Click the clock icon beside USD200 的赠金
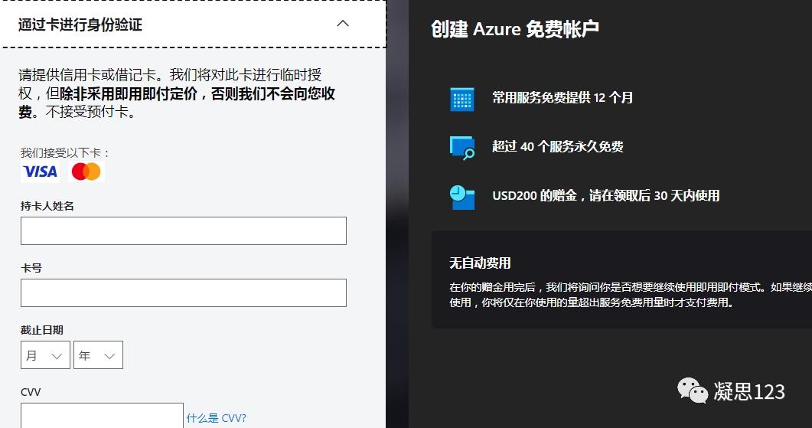The image size is (812, 428). point(462,198)
